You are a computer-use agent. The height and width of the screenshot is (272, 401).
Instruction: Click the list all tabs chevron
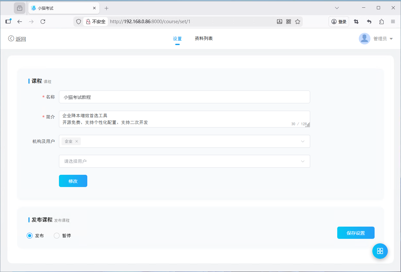[337, 8]
